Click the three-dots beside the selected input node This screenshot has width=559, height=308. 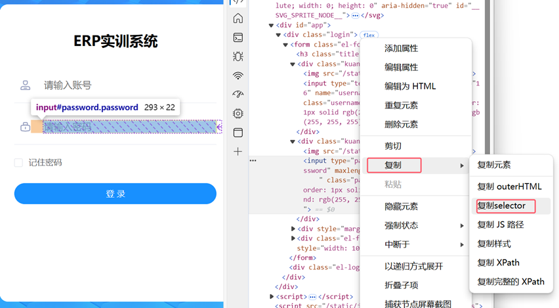click(x=253, y=160)
